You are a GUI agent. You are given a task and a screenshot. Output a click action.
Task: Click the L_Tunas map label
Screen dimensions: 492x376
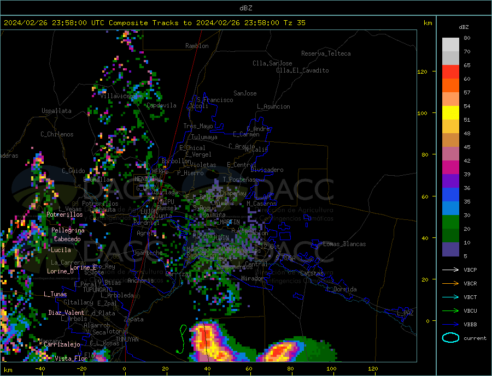[x=55, y=294]
